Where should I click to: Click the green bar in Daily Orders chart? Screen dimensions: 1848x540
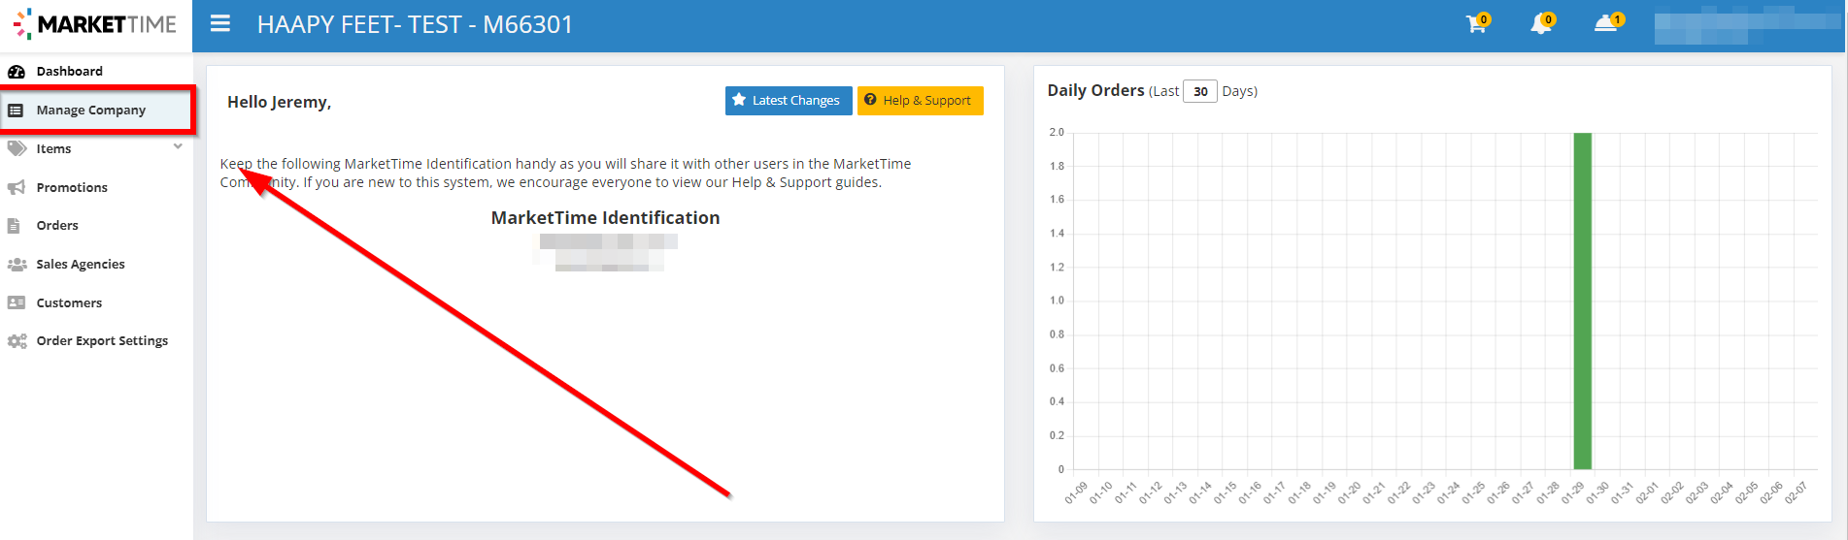1582,301
